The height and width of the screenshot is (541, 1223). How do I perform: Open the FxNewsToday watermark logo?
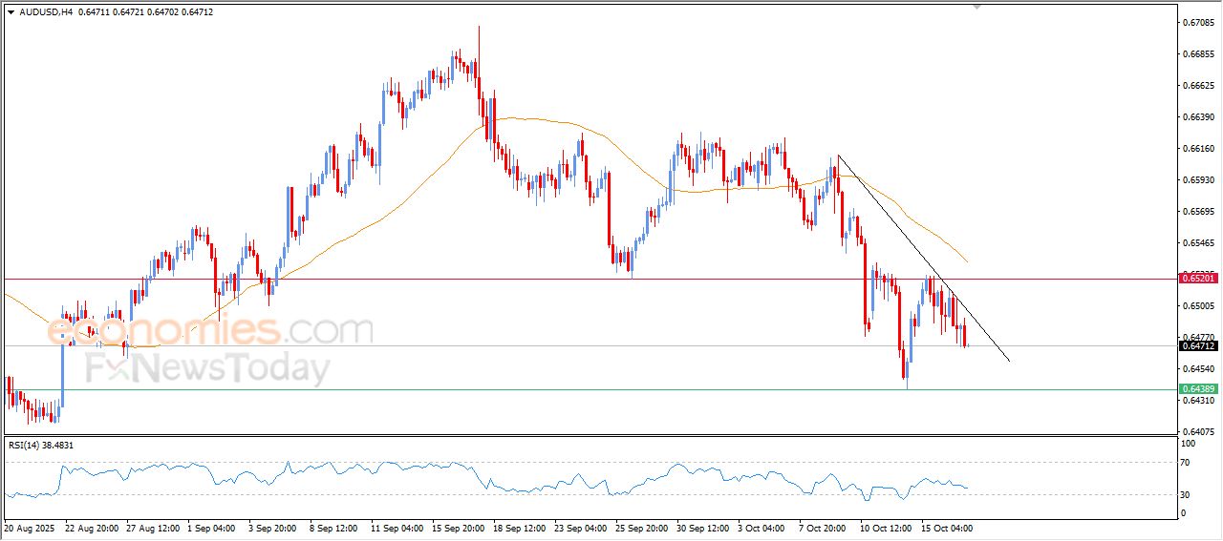pos(208,368)
